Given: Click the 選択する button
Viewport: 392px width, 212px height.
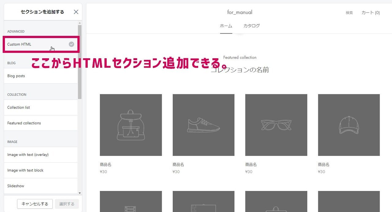Looking at the screenshot, I should click(67, 204).
